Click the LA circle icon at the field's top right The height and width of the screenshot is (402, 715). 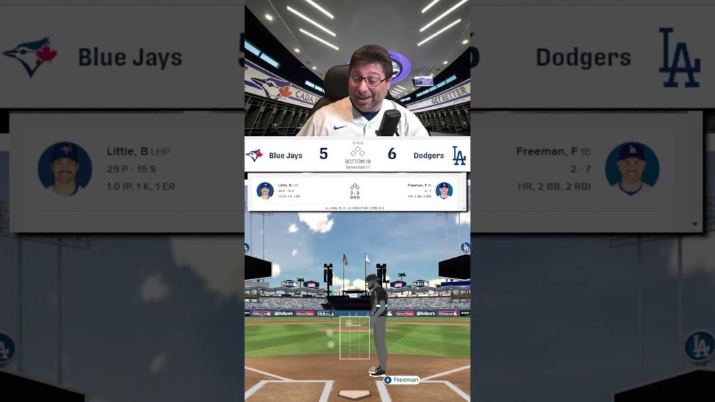point(464,247)
